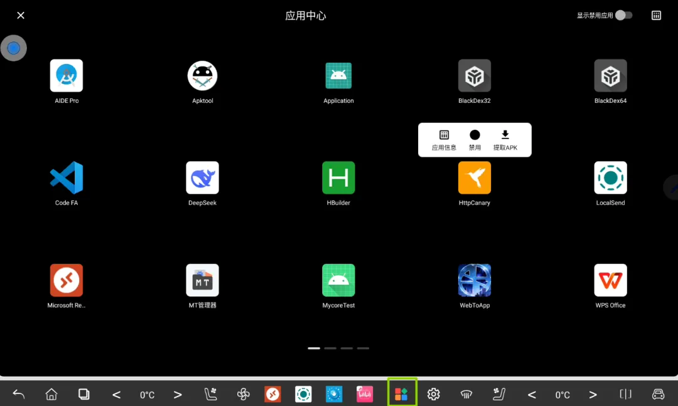This screenshot has height=406, width=678.
Task: Tap the fan icon in the bottom bar
Action: coord(243,394)
